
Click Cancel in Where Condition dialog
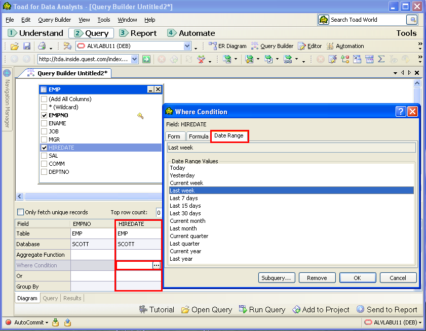[x=398, y=278]
